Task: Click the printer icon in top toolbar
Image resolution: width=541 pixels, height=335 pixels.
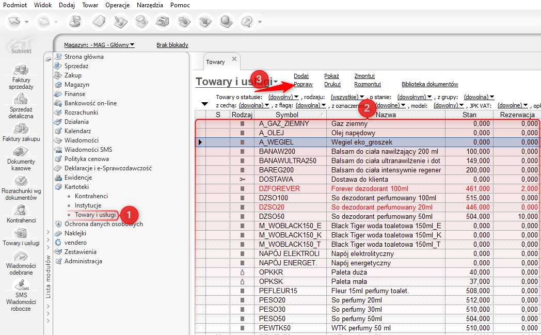Action: pos(163,22)
